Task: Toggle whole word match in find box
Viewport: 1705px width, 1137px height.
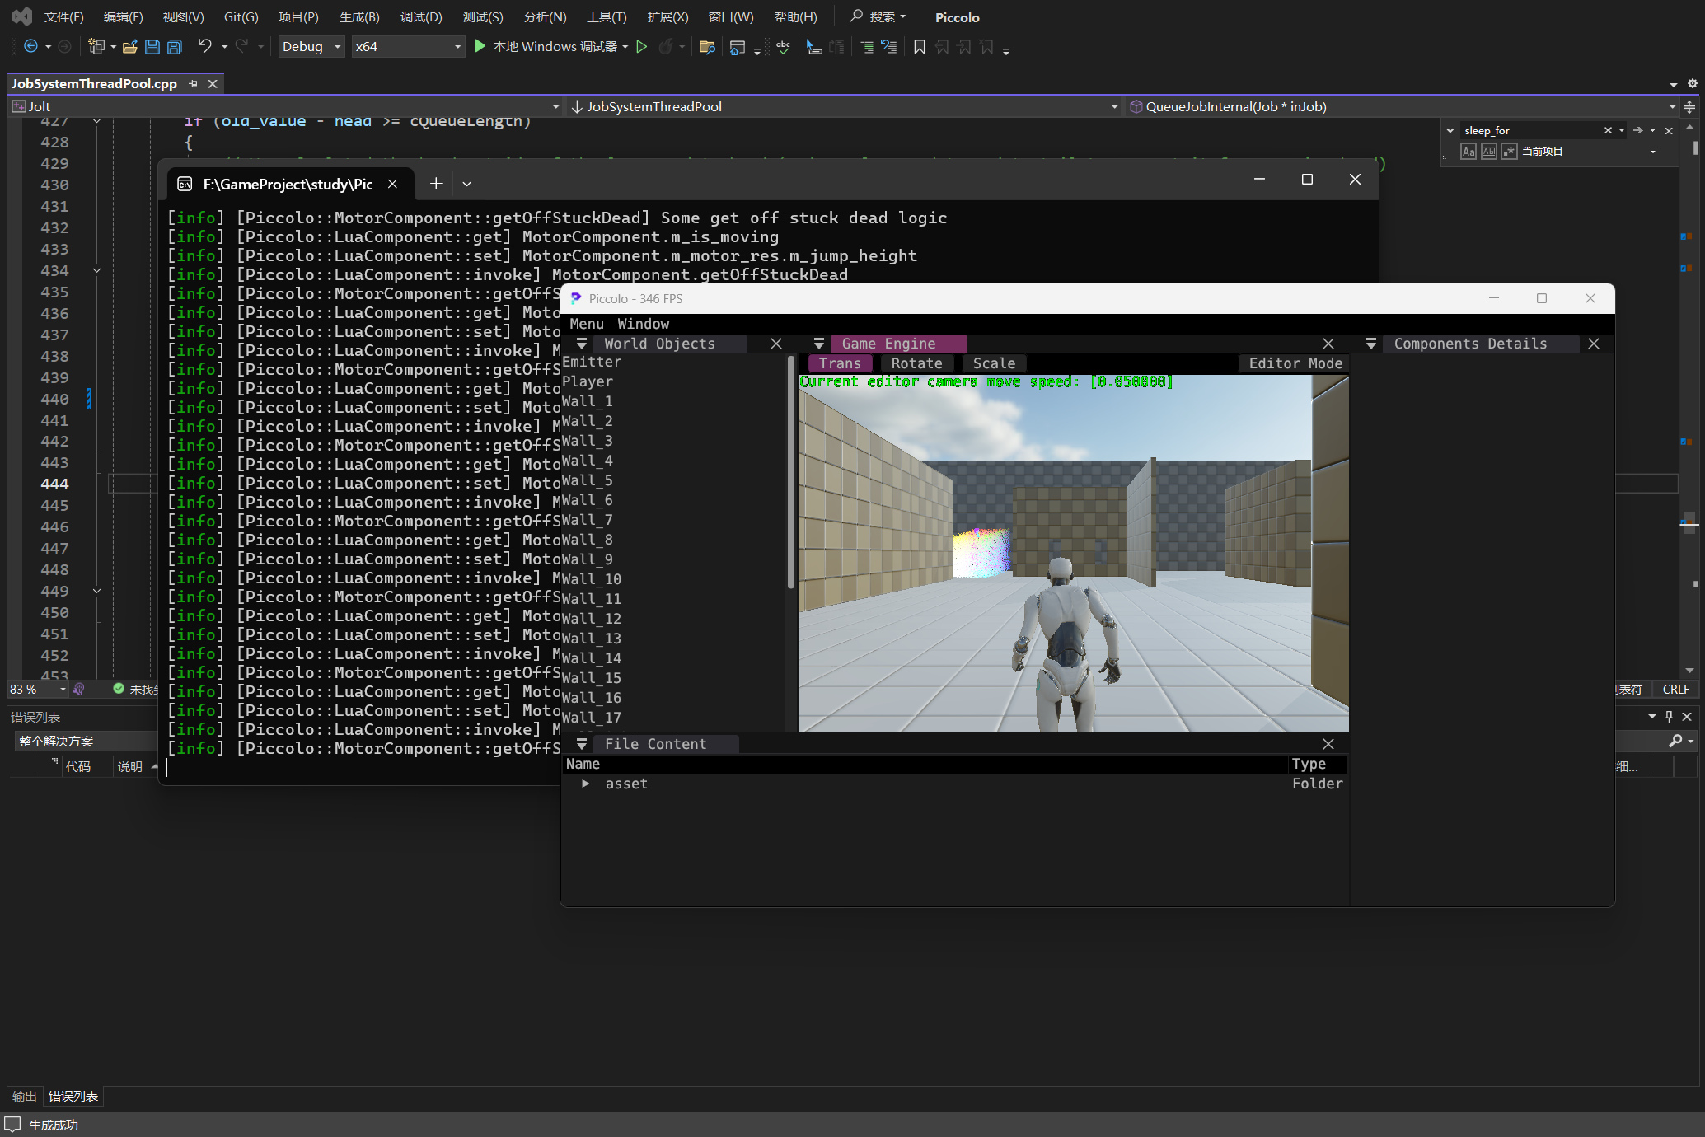Action: tap(1488, 151)
